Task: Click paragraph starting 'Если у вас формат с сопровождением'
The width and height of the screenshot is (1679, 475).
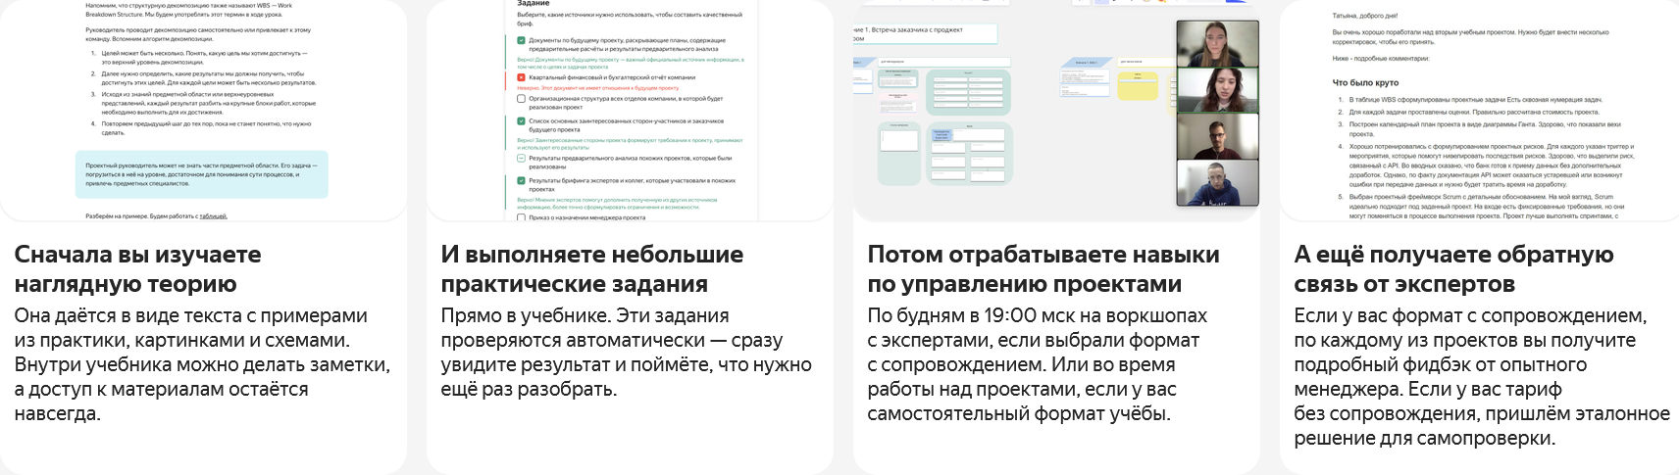Action: click(x=1482, y=377)
